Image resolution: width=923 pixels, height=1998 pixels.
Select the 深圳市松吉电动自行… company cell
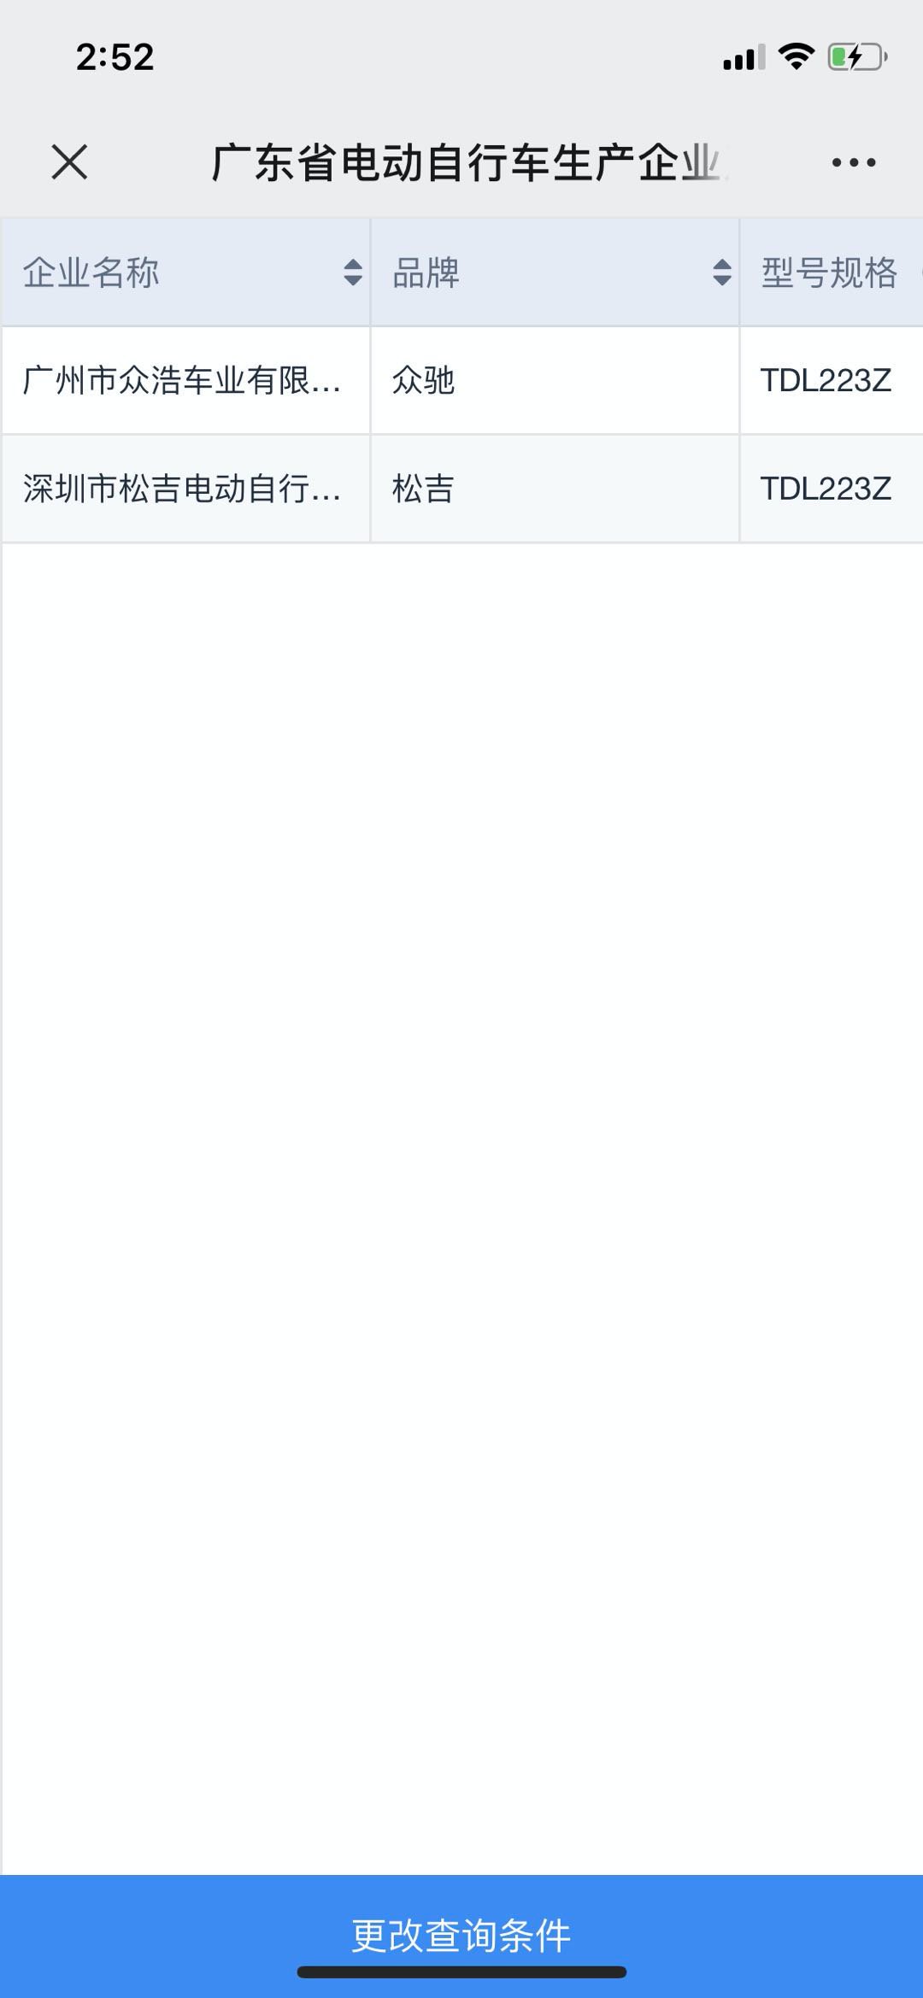185,489
